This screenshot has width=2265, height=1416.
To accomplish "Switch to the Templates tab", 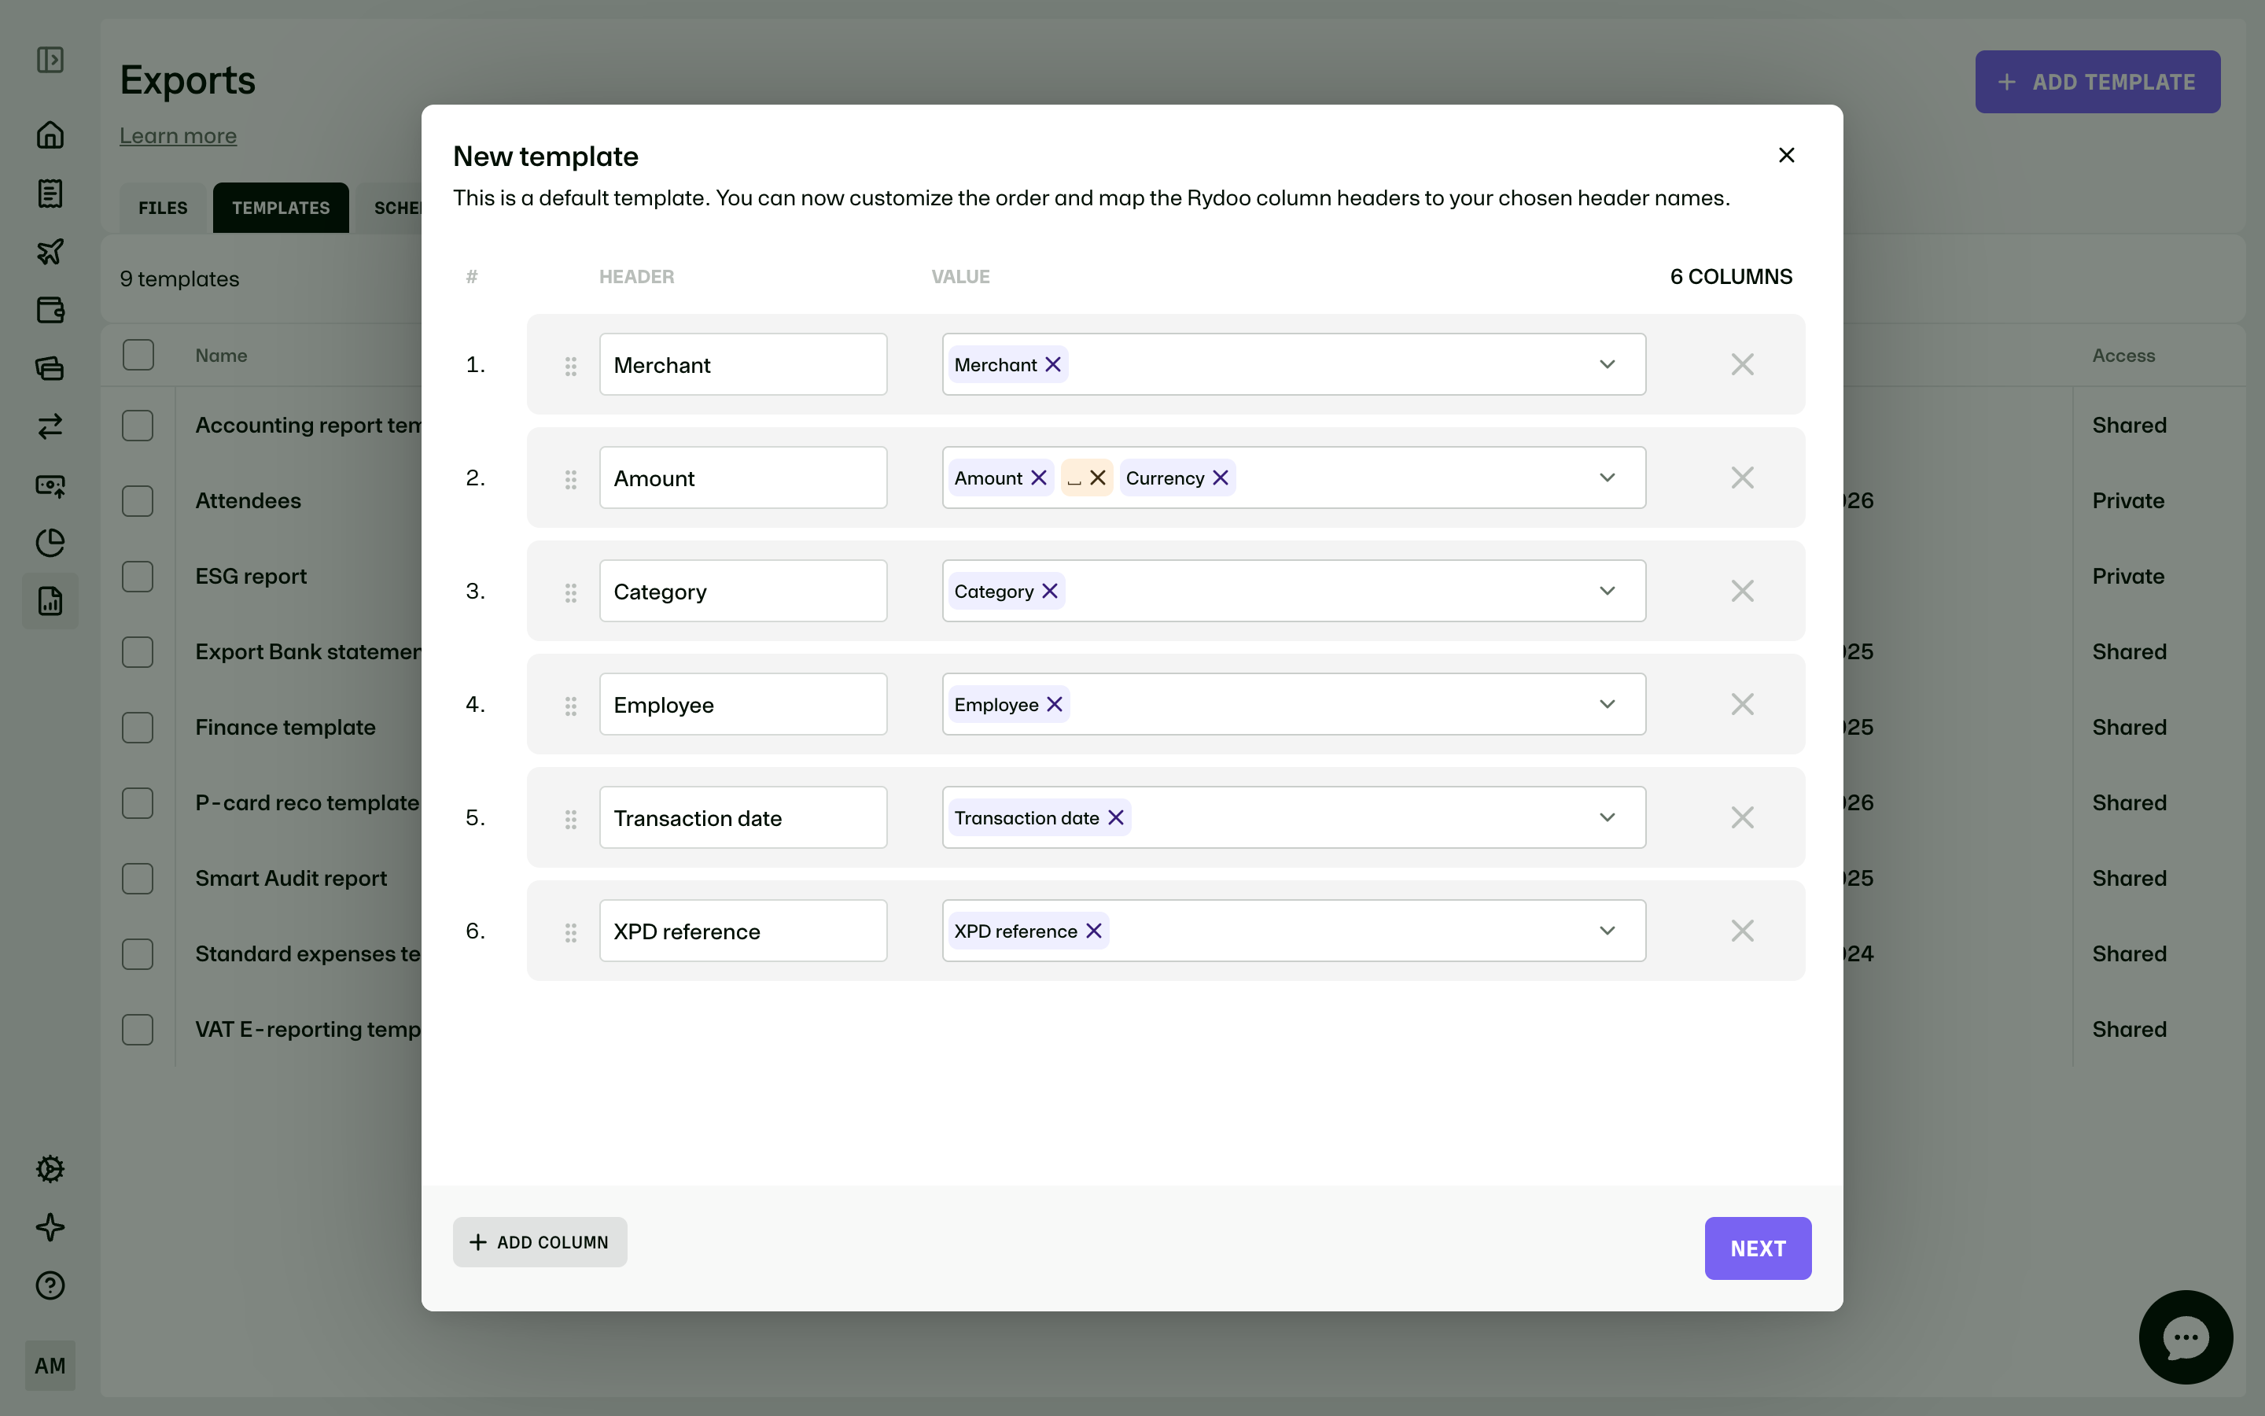I will coord(281,208).
